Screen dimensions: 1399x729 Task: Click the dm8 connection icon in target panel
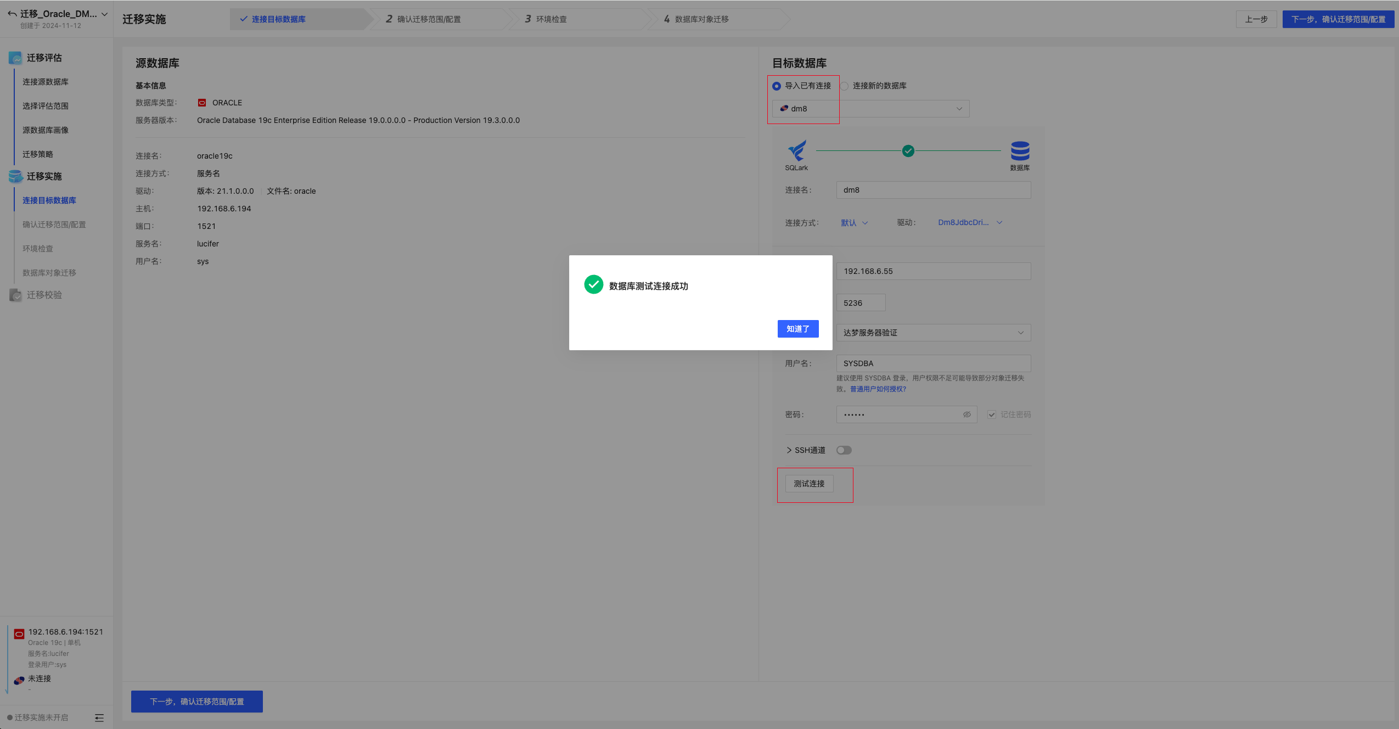783,108
